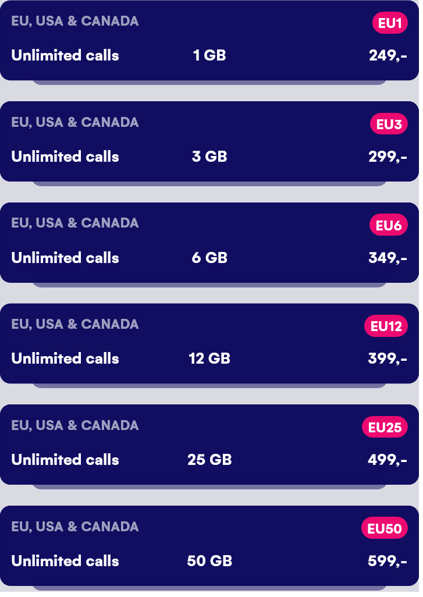This screenshot has width=423, height=597.
Task: Click the EU6 badge
Action: [x=389, y=225]
